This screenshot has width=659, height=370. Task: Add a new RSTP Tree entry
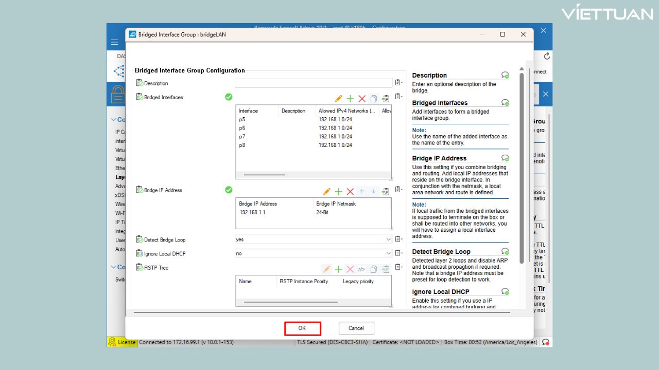[x=338, y=269]
